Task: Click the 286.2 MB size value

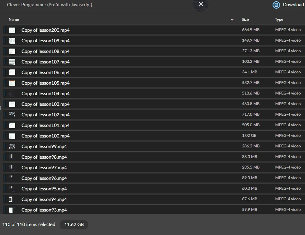Action: [251, 146]
